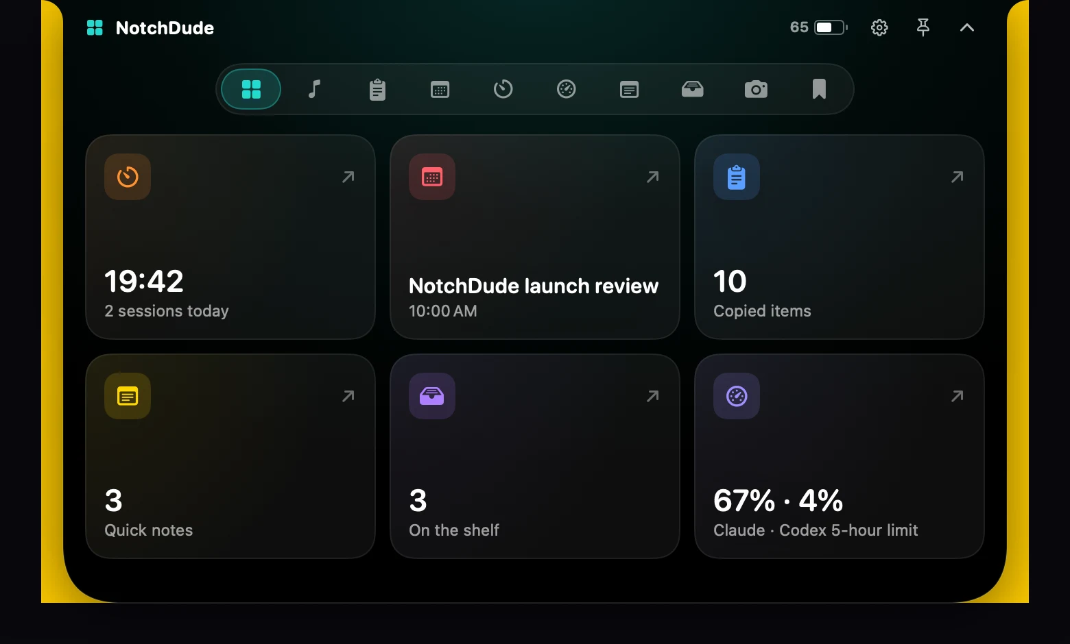
Task: Click the '67% · 4%' usage value
Action: click(x=778, y=501)
